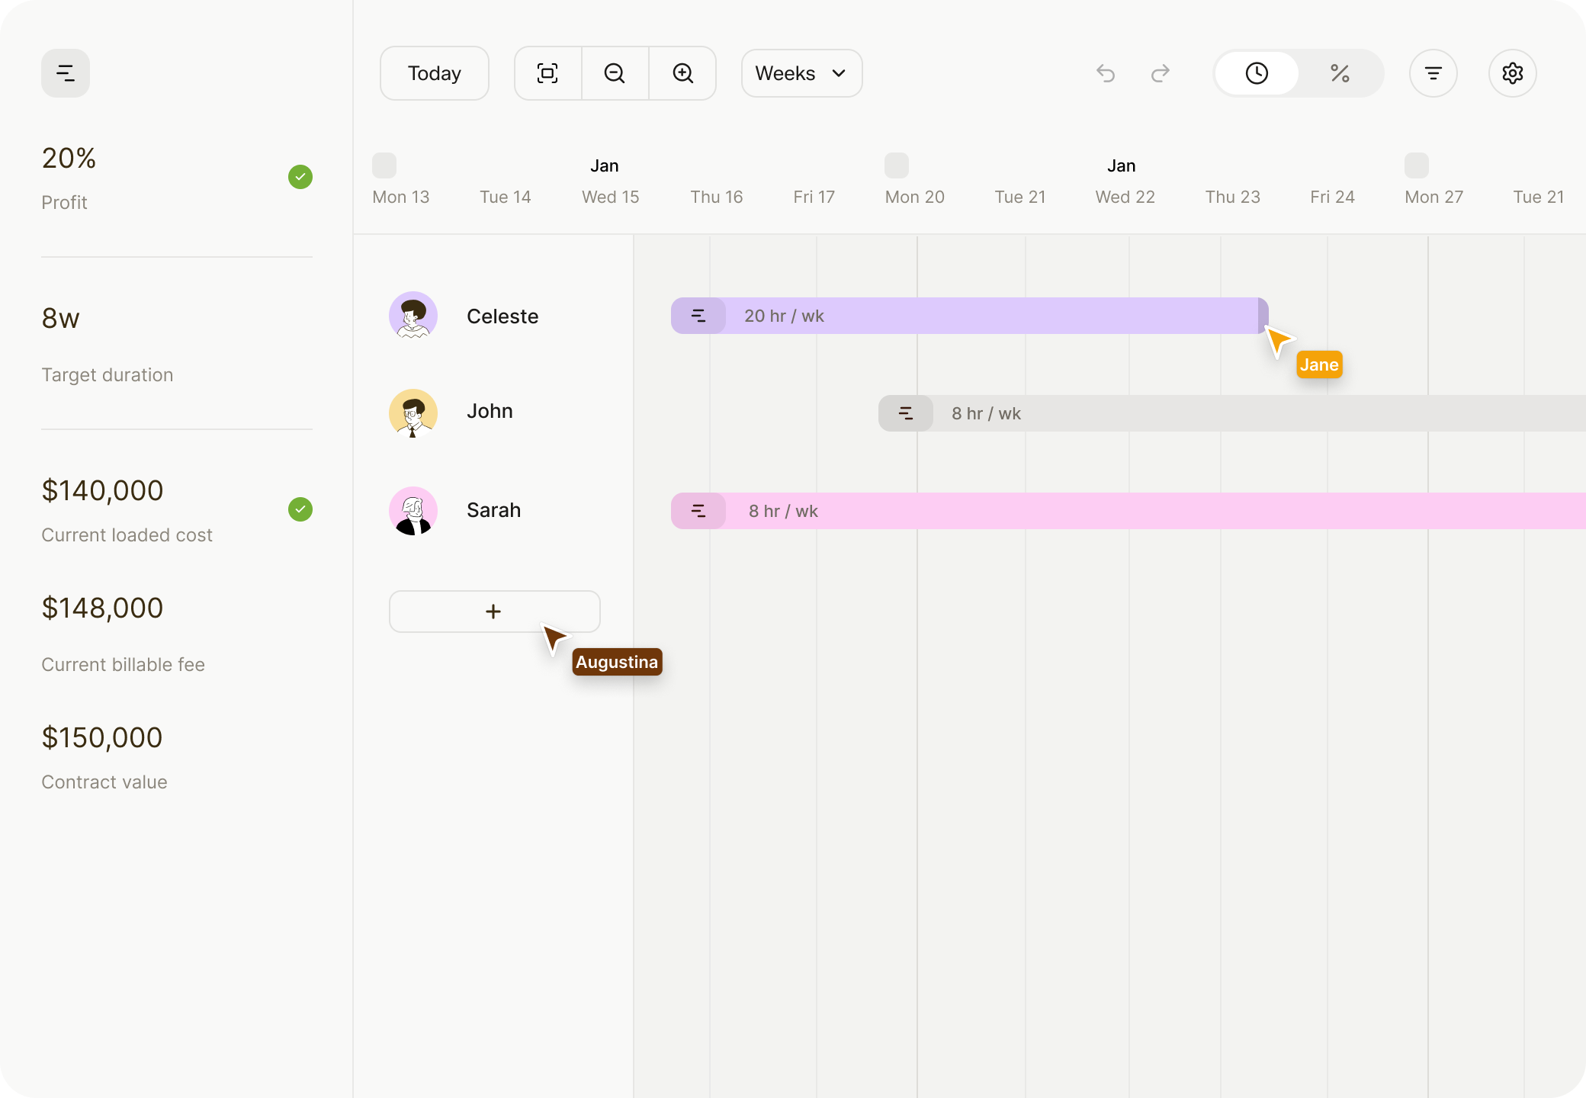Click the fit-to-screen icon
Image resolution: width=1586 pixels, height=1098 pixels.
click(547, 73)
